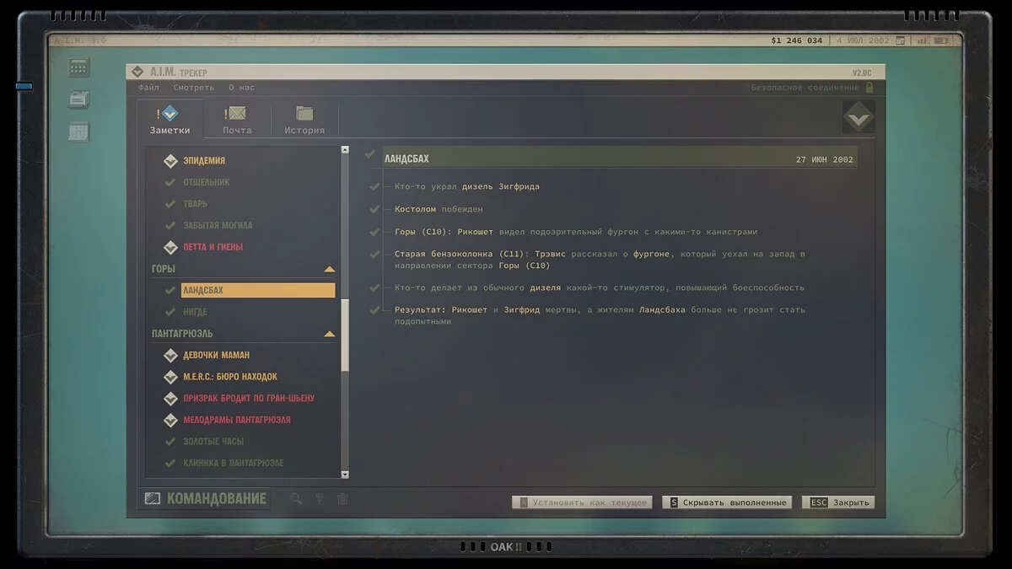Click the Закрыть button
Viewport: 1012px width, 569px height.
coord(838,502)
